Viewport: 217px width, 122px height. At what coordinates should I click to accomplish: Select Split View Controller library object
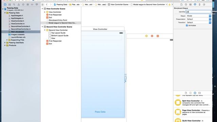193,103
